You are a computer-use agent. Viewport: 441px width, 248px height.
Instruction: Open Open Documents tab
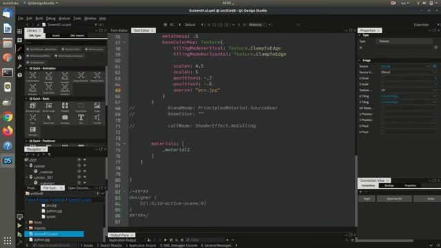[79, 188]
